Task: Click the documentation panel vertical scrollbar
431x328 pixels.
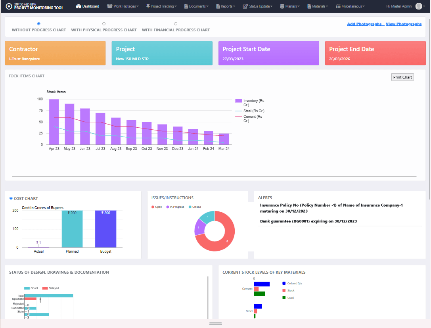Action: point(208,297)
